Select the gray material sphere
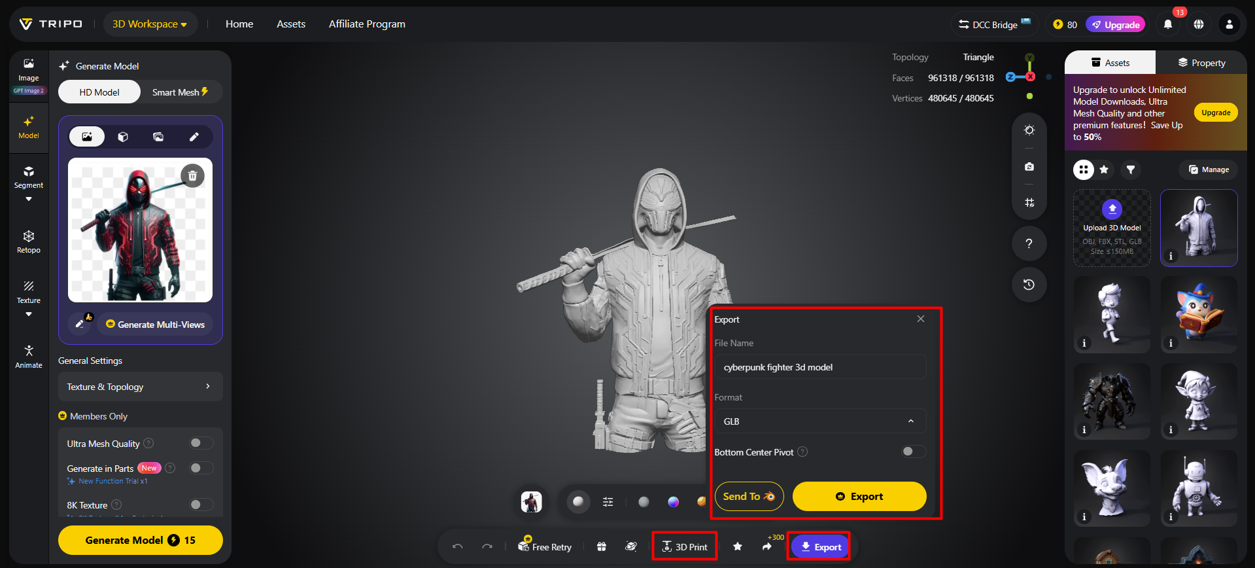 click(644, 502)
